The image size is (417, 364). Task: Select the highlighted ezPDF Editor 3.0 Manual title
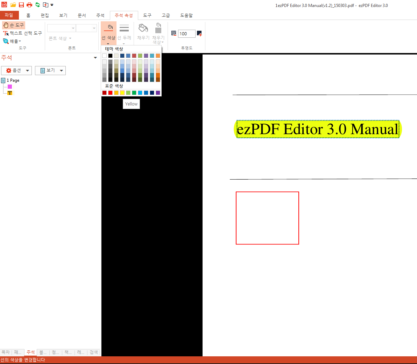(318, 129)
